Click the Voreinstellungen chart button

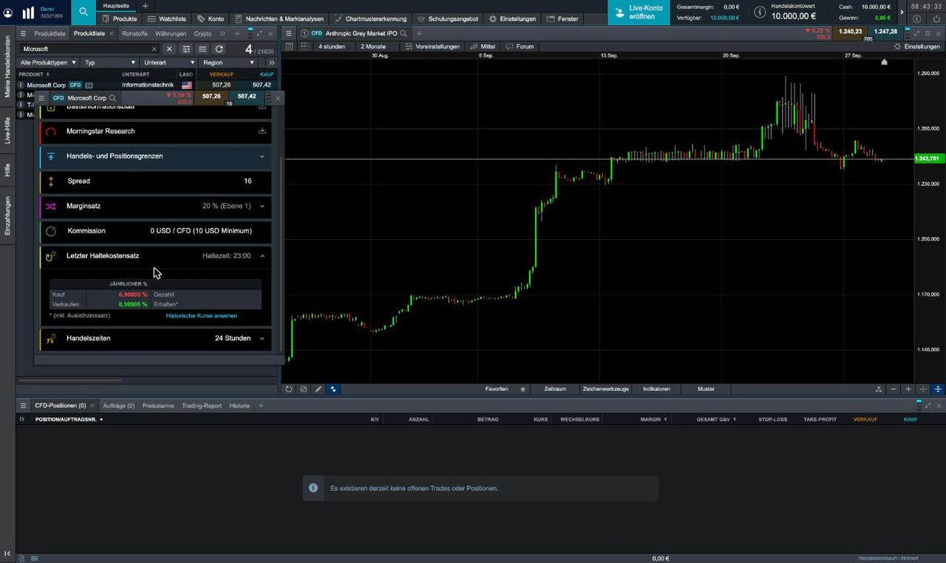(432, 46)
